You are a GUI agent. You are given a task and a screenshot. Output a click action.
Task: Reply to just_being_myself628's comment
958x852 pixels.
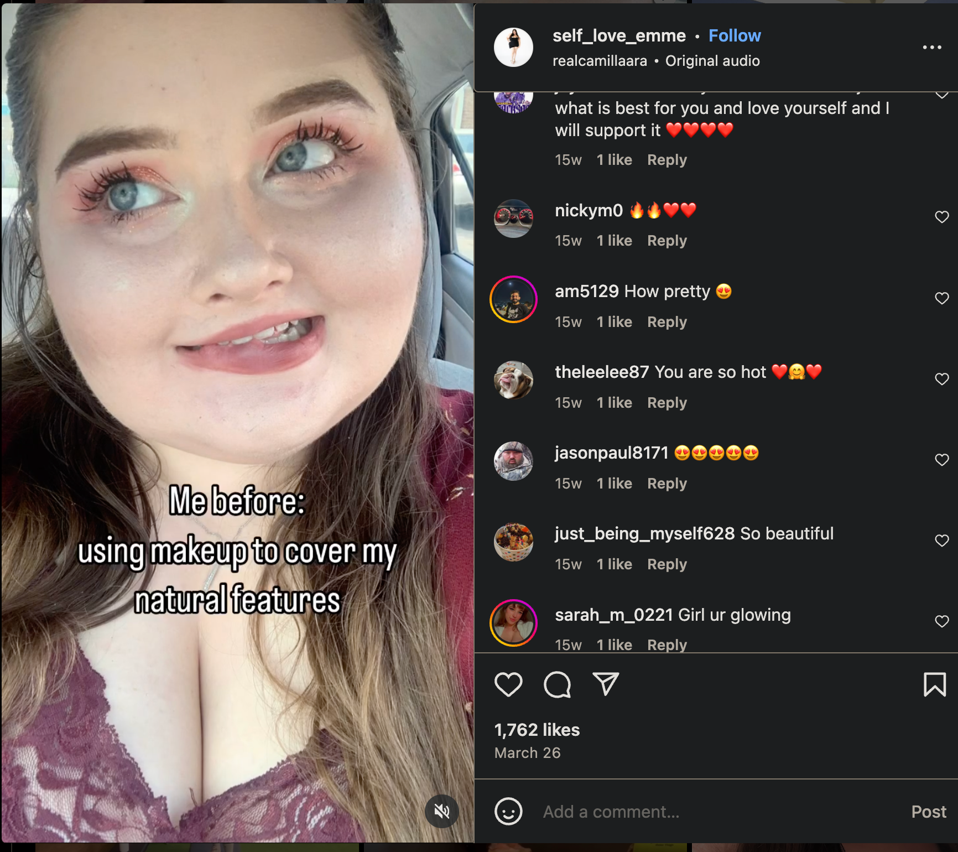(x=667, y=564)
